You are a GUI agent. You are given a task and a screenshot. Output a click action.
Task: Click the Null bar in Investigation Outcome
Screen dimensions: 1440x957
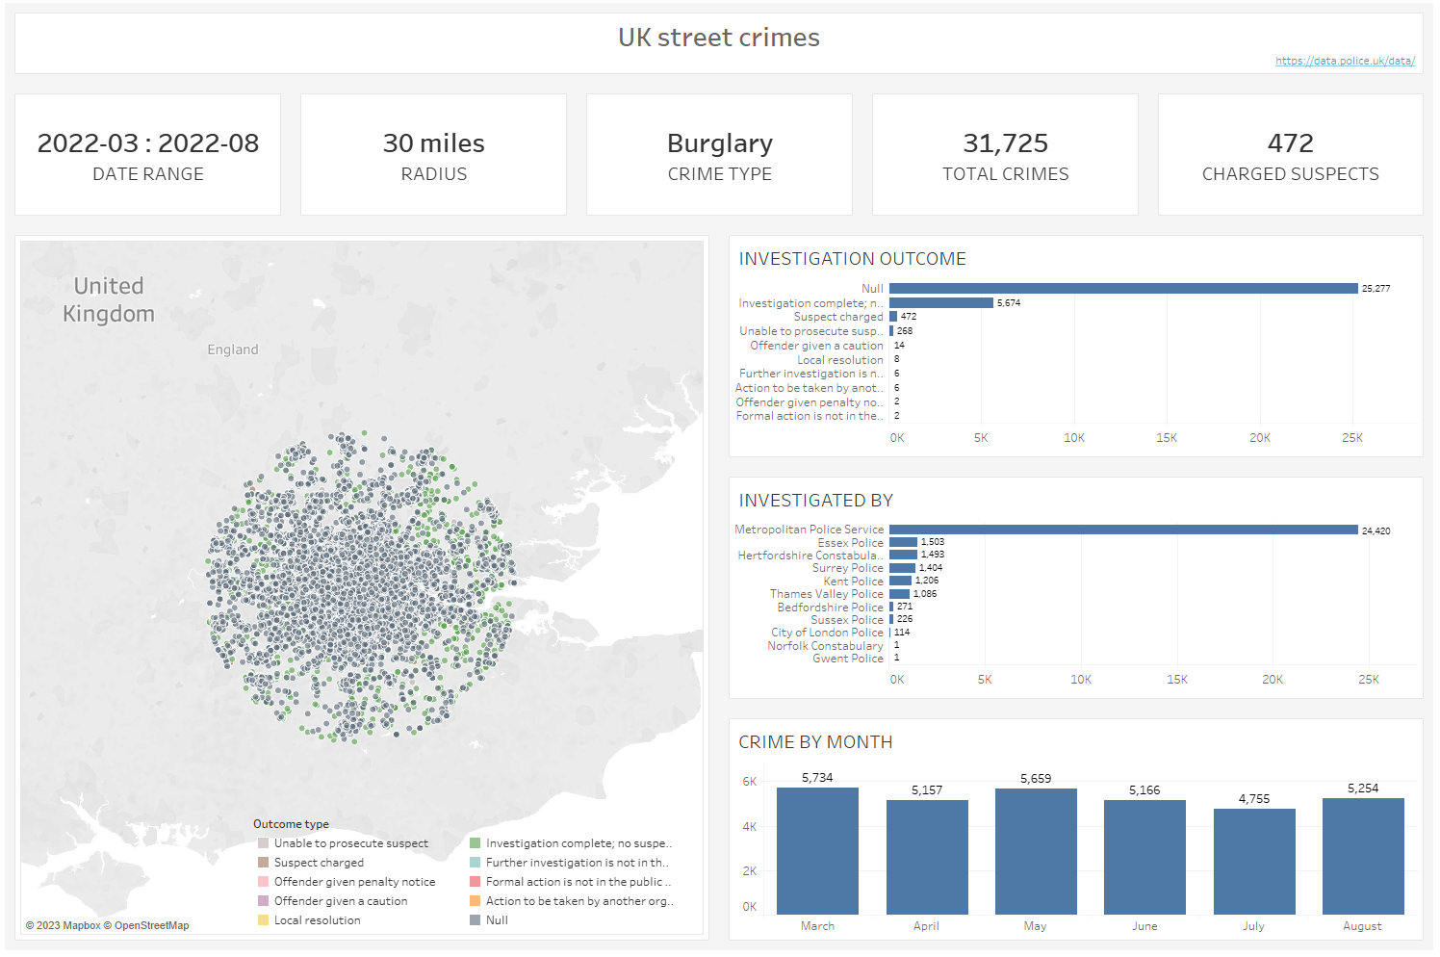coord(1122,289)
